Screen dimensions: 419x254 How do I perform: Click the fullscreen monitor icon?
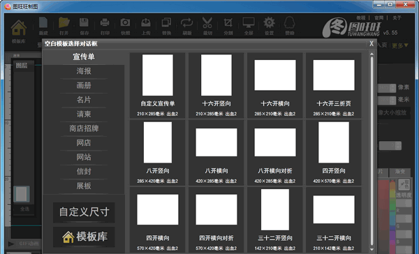tap(249, 23)
